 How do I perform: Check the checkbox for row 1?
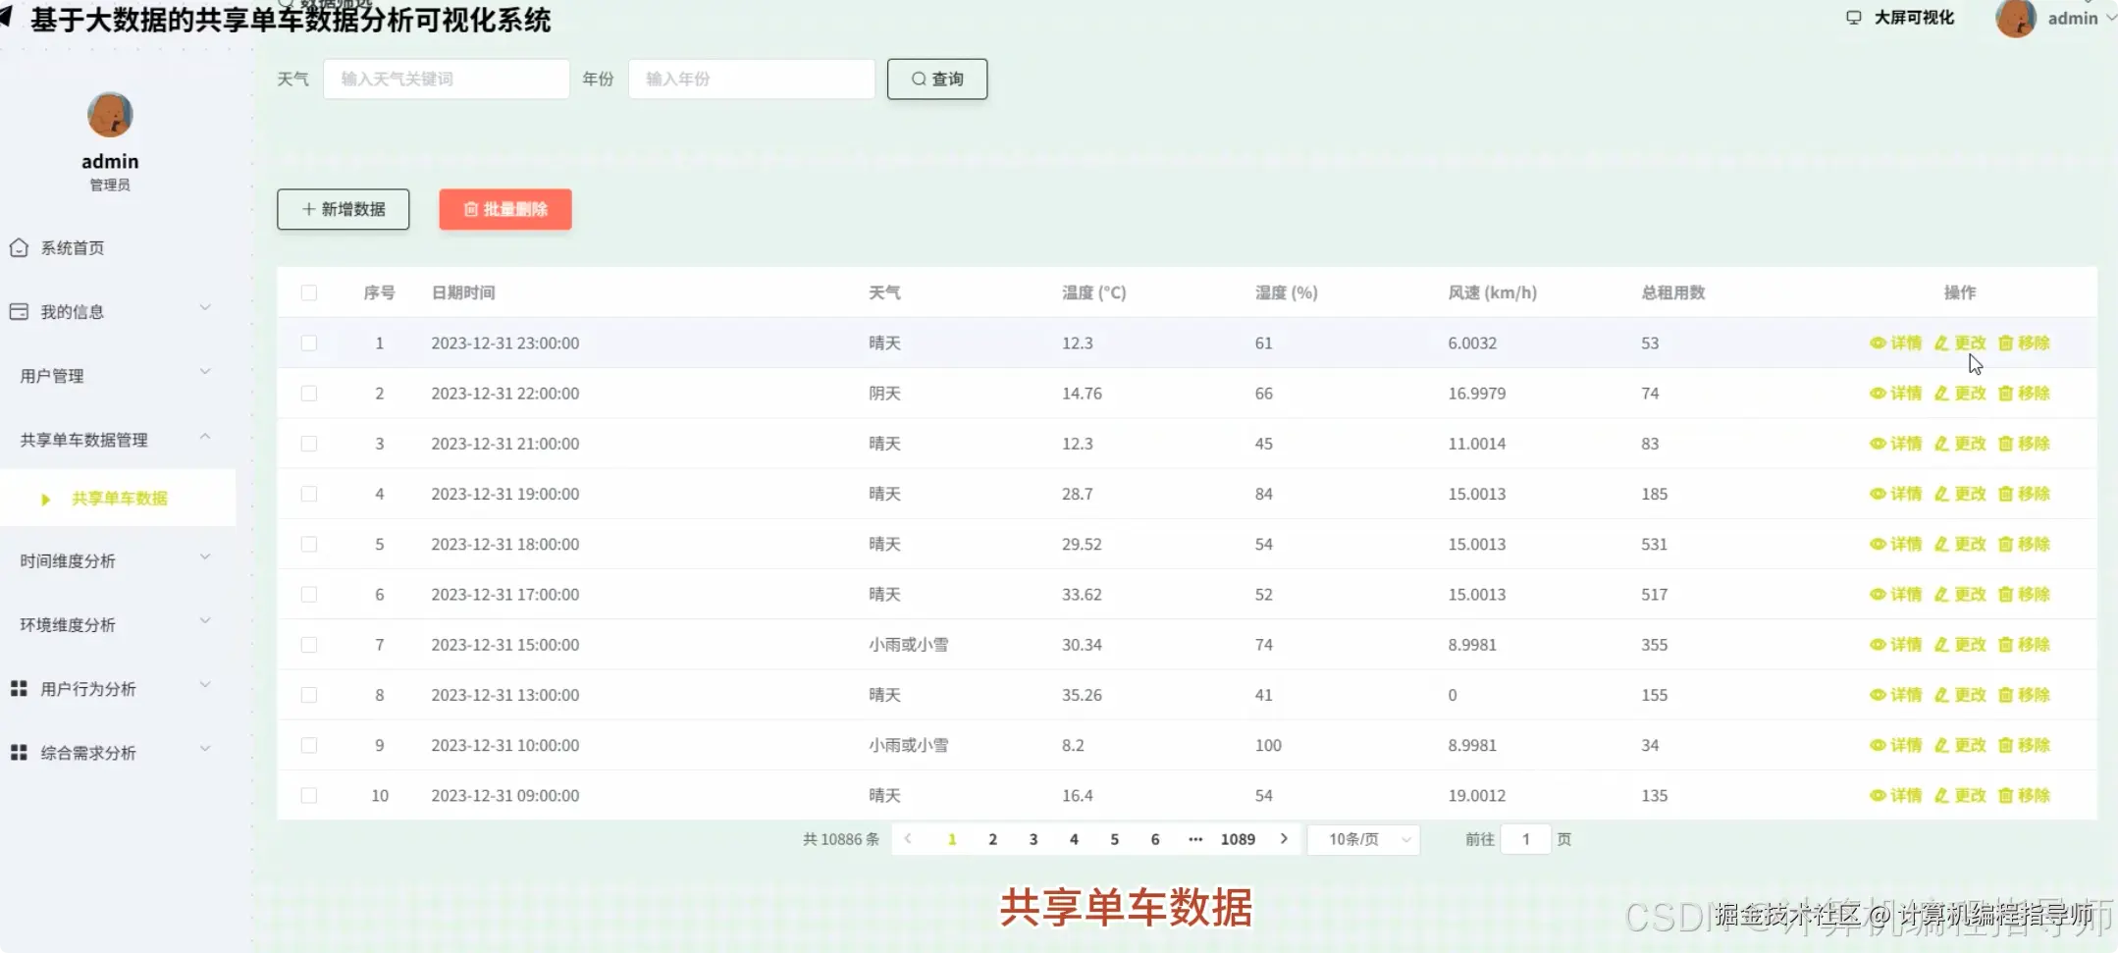(x=309, y=343)
